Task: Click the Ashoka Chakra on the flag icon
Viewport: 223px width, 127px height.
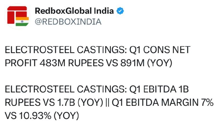Action: pos(22,21)
